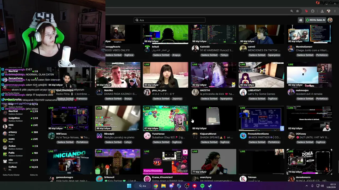Click the KiajuanaMonet channel avatar

(x=195, y=136)
